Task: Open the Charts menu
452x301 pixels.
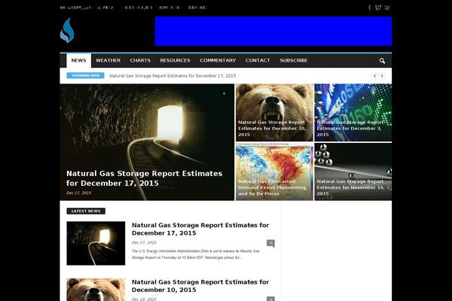Action: pyautogui.click(x=140, y=60)
